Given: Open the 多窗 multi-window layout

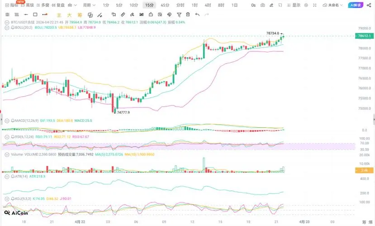Looking at the screenshot, I should click(x=43, y=5).
